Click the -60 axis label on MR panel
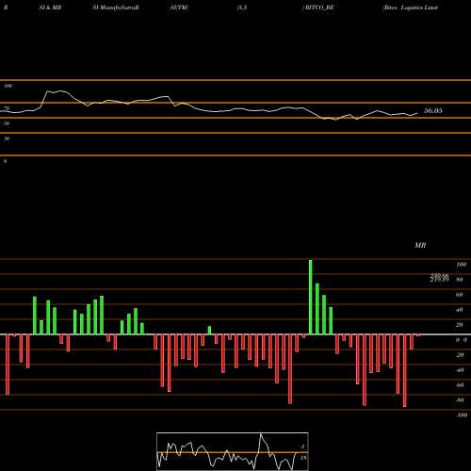 pos(460,385)
